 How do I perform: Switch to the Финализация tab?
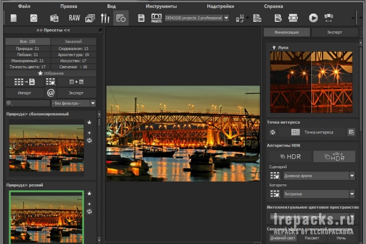[x=287, y=32]
